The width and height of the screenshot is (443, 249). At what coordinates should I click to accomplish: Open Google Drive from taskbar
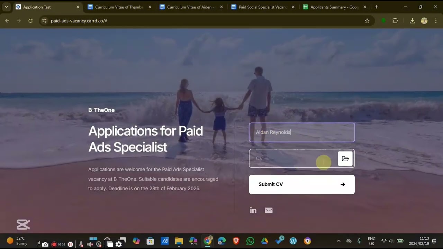click(x=265, y=241)
